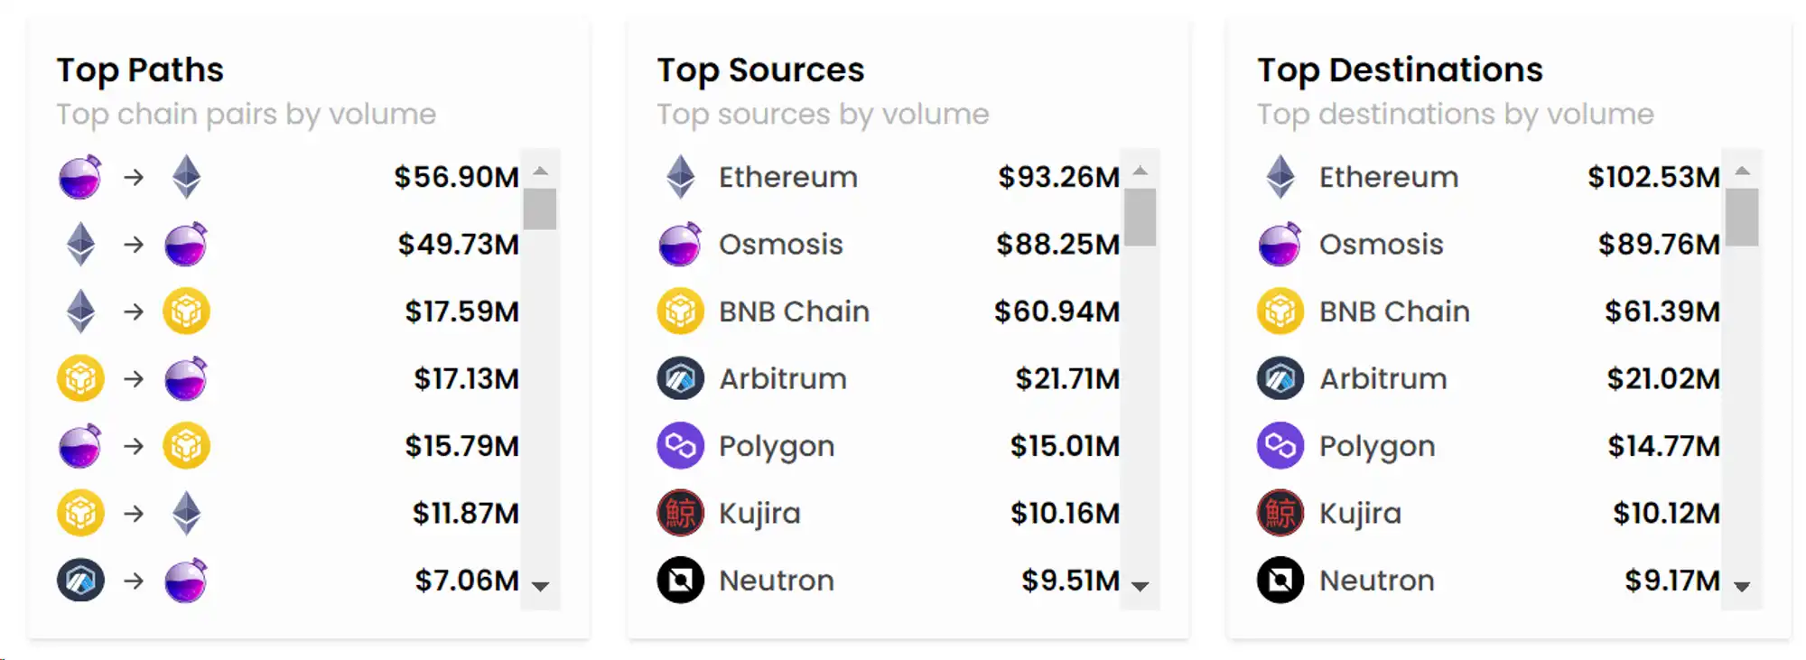Click the $49.73M path volume value
The width and height of the screenshot is (1806, 660).
coord(458,244)
